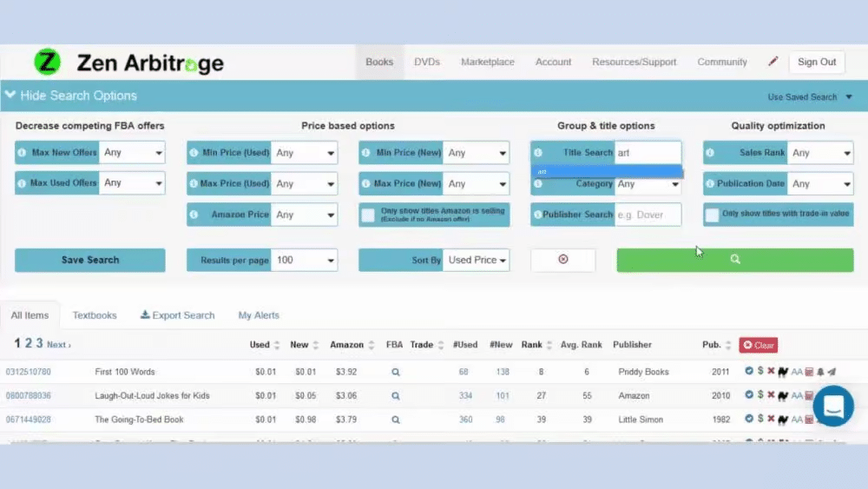
Task: Open Min Price (Used) dropdown
Action: [x=305, y=153]
